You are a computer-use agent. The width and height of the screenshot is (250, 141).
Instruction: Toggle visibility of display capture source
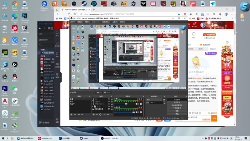109,109
